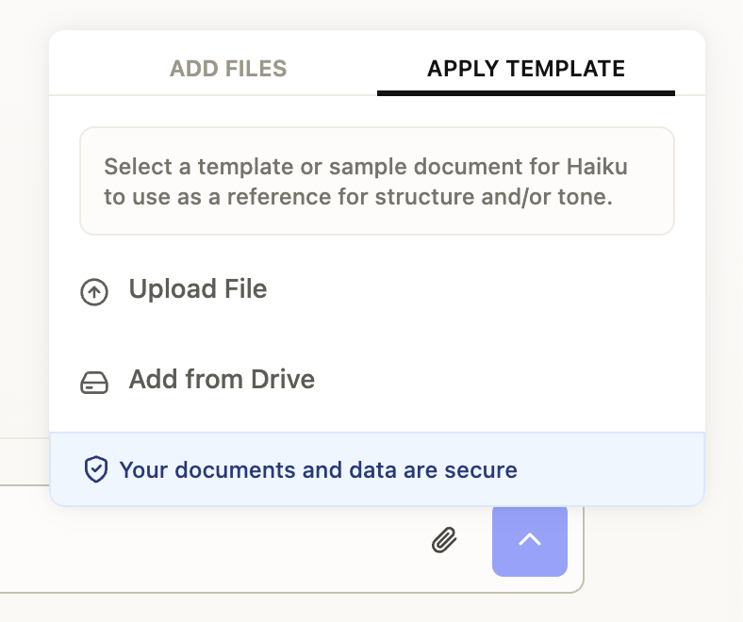Click the "Upload File" text label

[x=198, y=289]
